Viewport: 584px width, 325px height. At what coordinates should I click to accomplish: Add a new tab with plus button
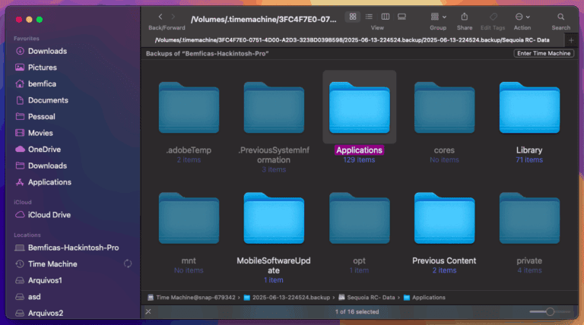click(x=571, y=40)
